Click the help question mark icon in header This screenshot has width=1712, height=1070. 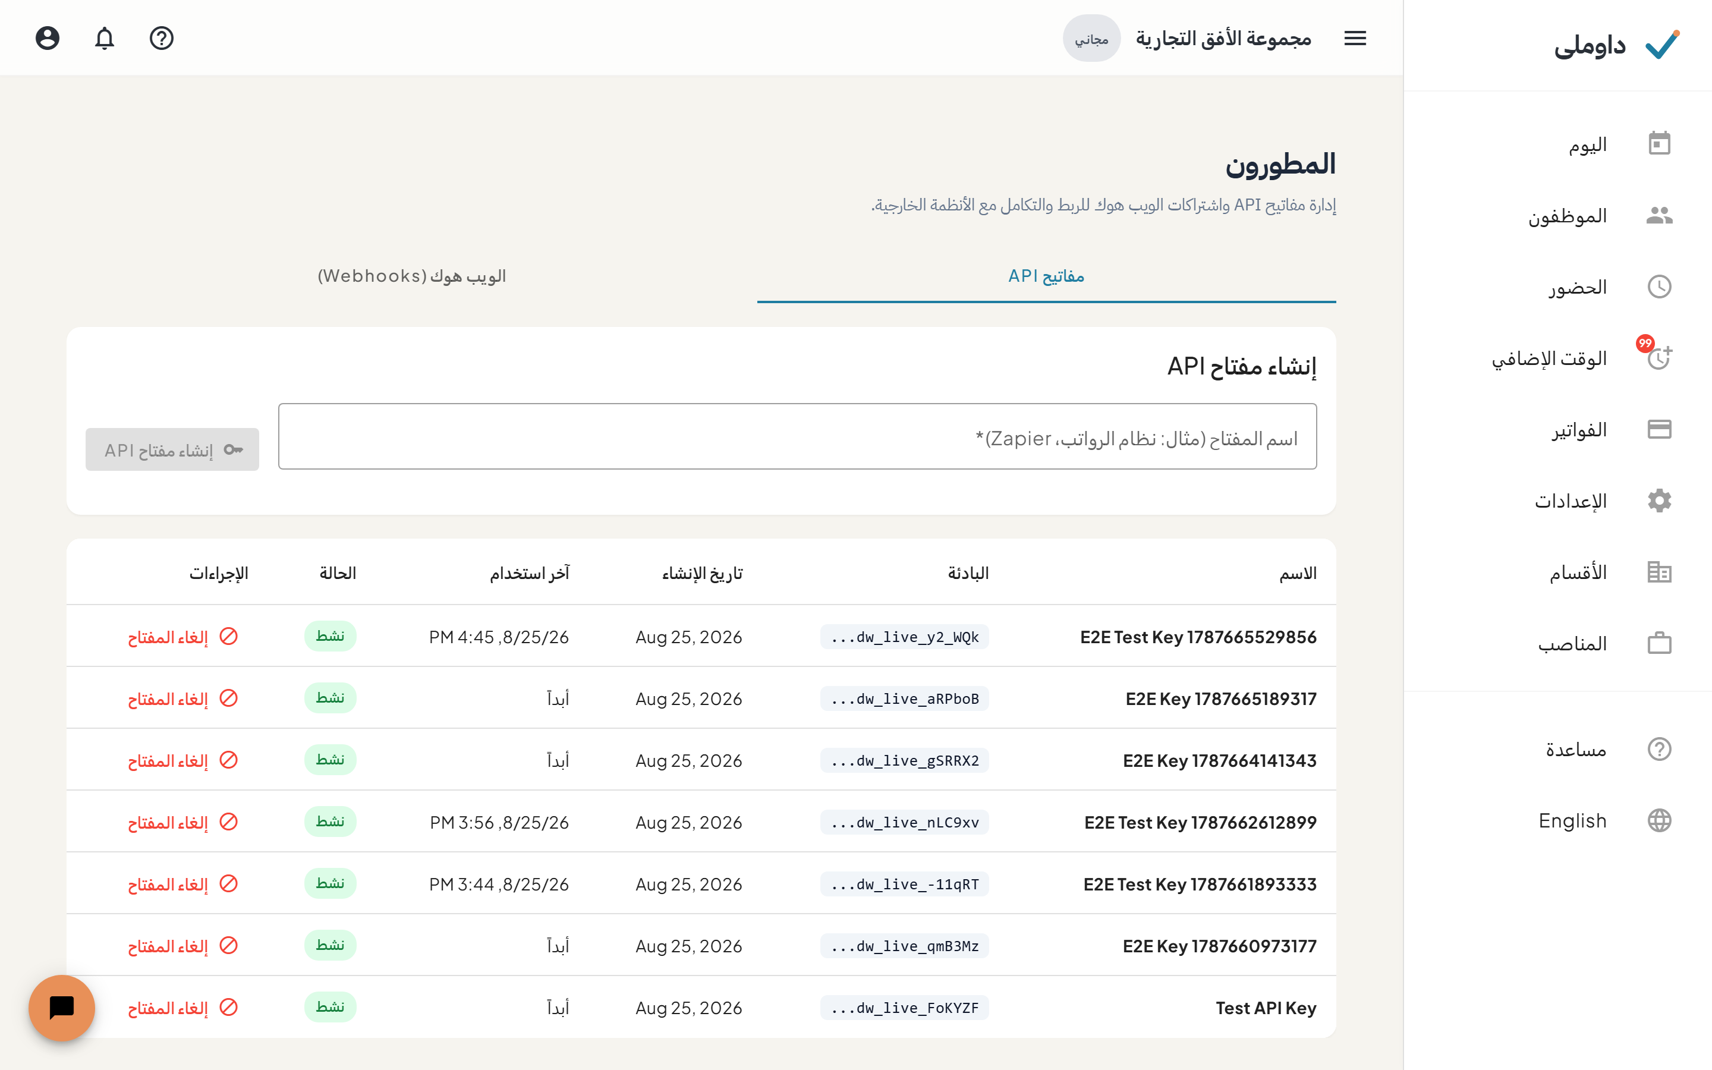(x=162, y=38)
